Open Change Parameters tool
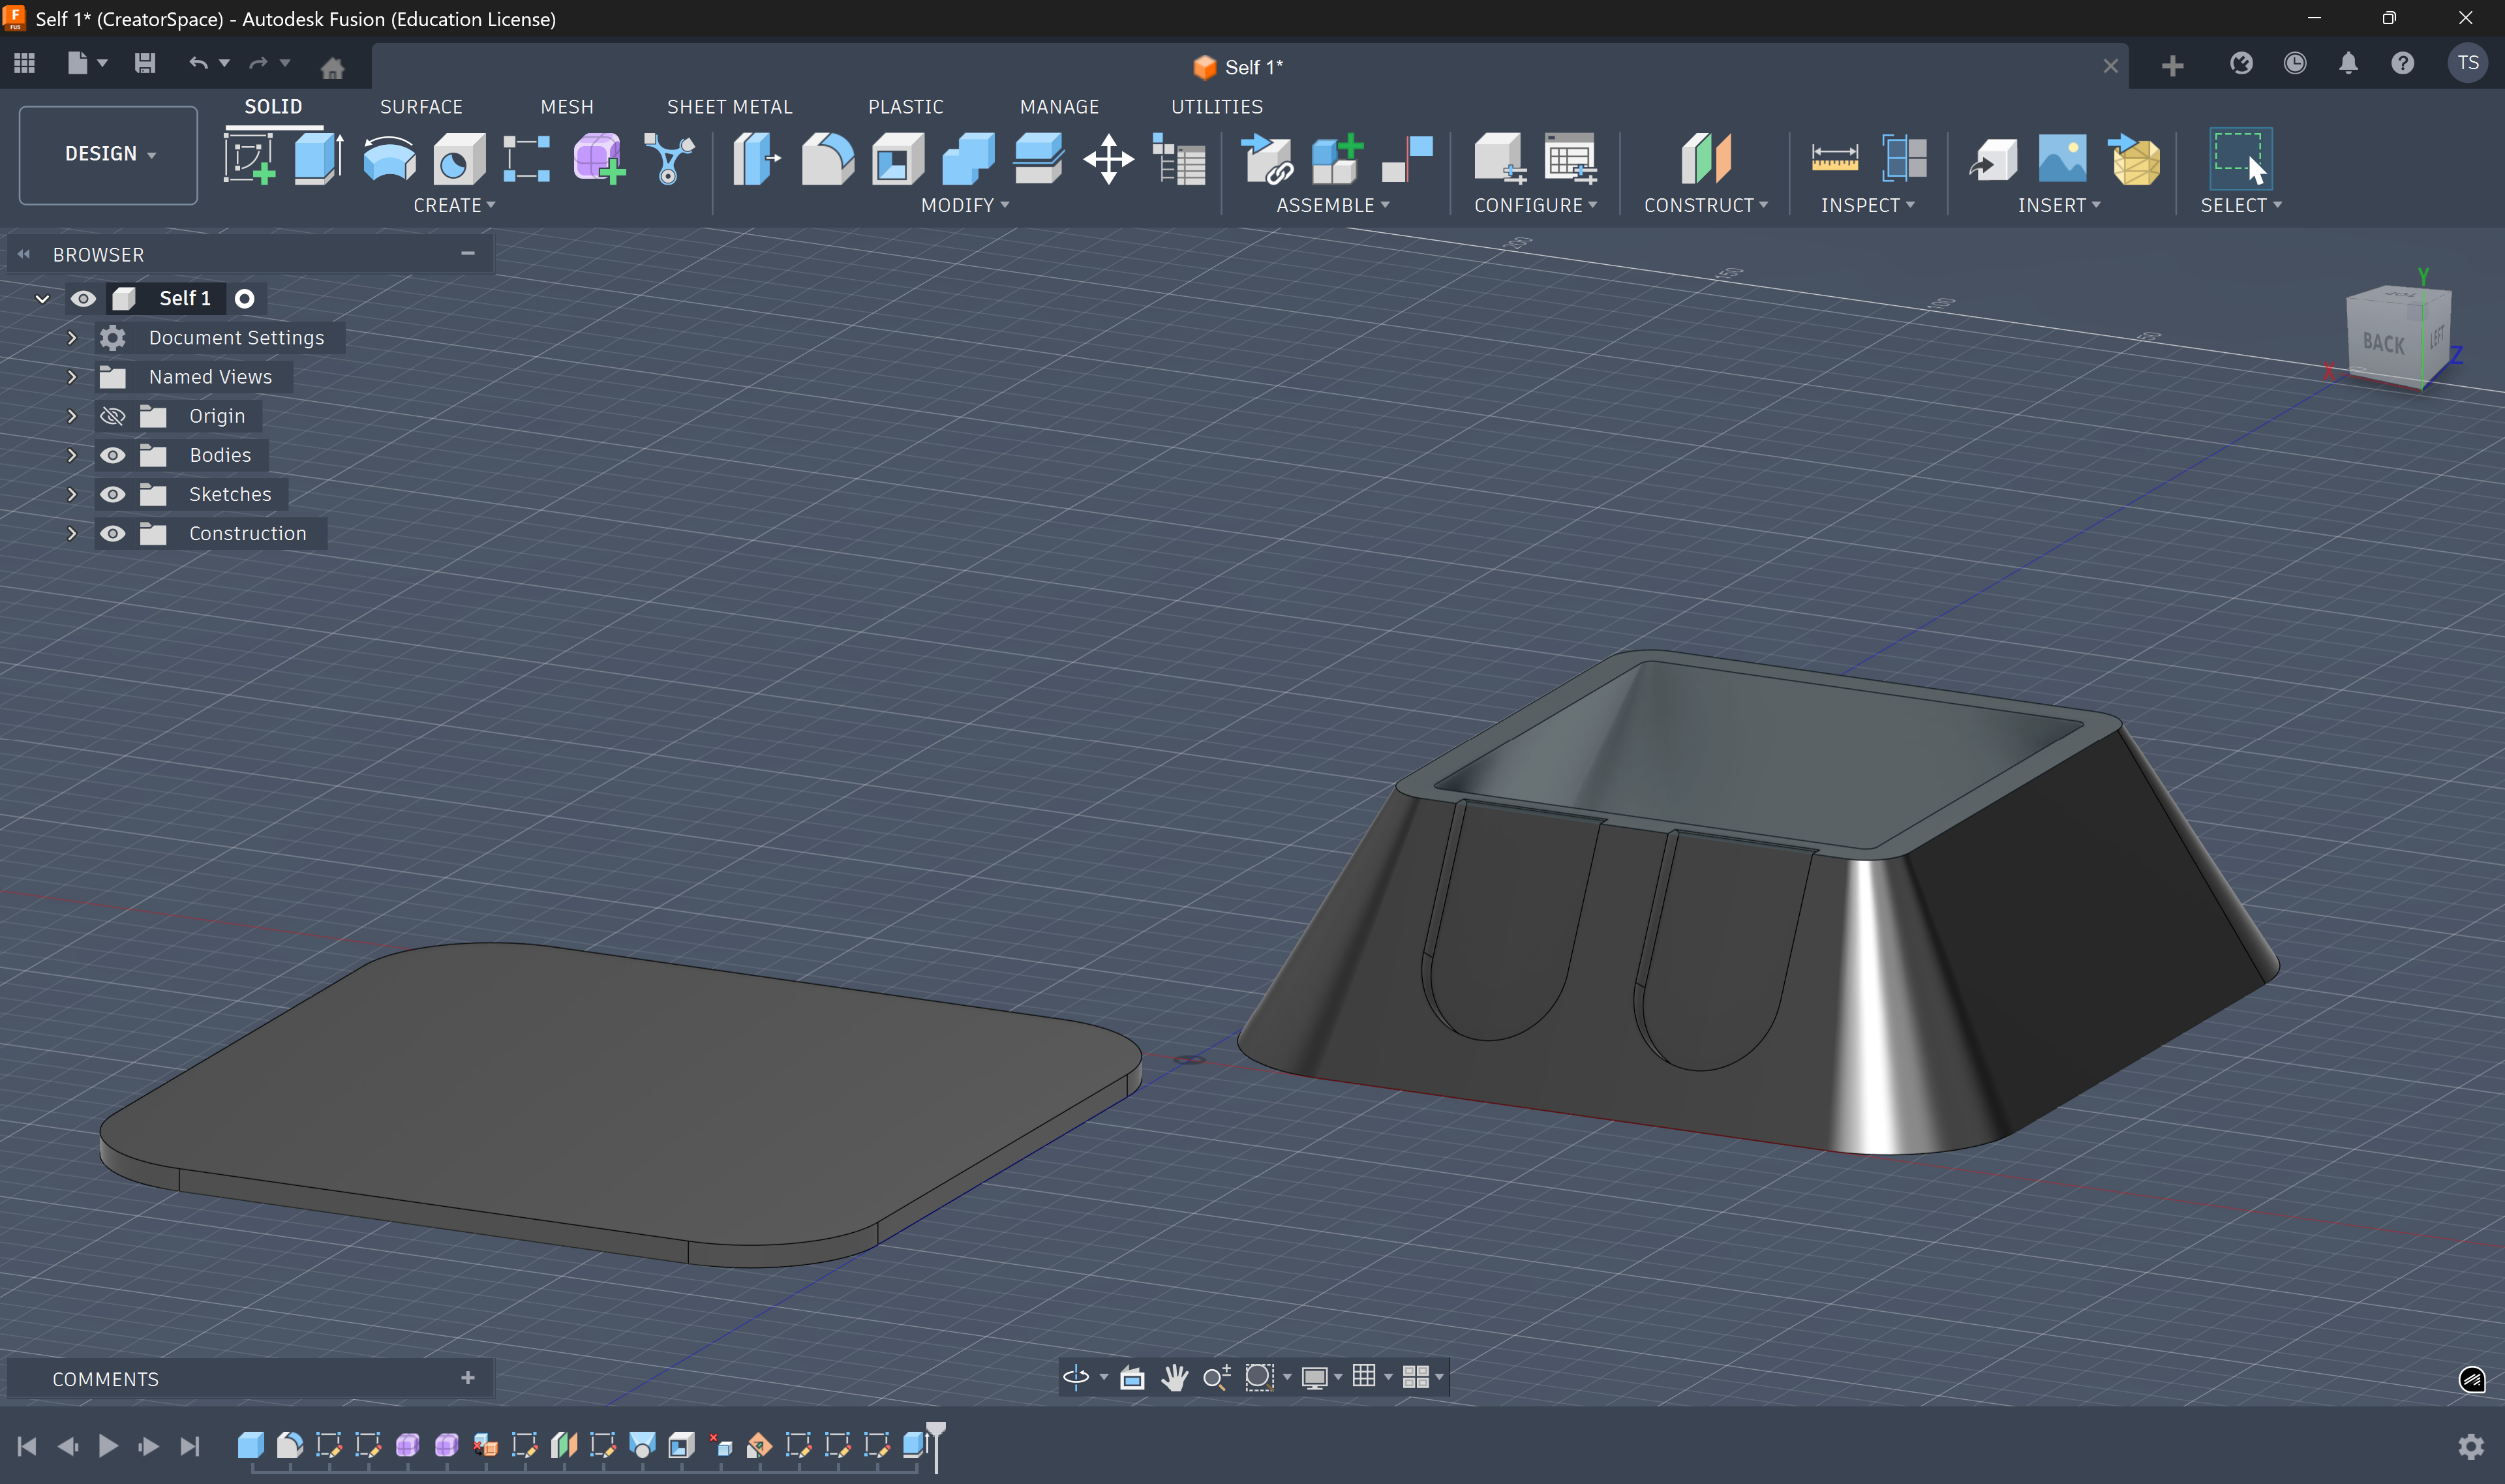 coord(1179,158)
